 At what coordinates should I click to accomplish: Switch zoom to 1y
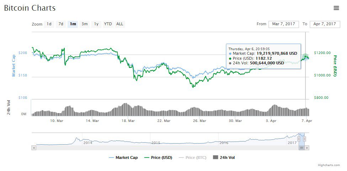click(x=96, y=24)
